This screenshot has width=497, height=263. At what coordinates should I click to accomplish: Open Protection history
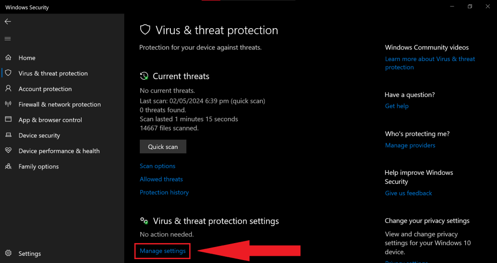(164, 192)
